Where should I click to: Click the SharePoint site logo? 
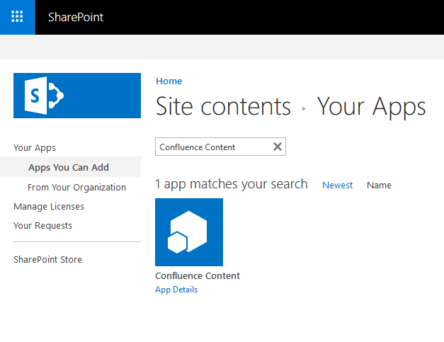coord(77,96)
